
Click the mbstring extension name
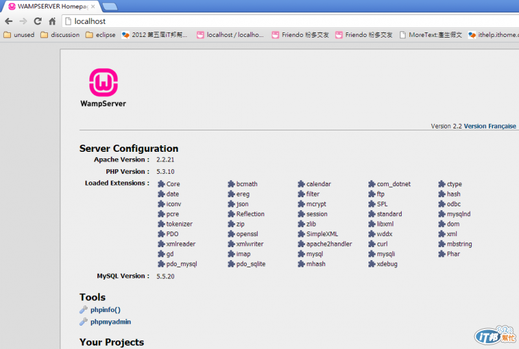(x=459, y=244)
